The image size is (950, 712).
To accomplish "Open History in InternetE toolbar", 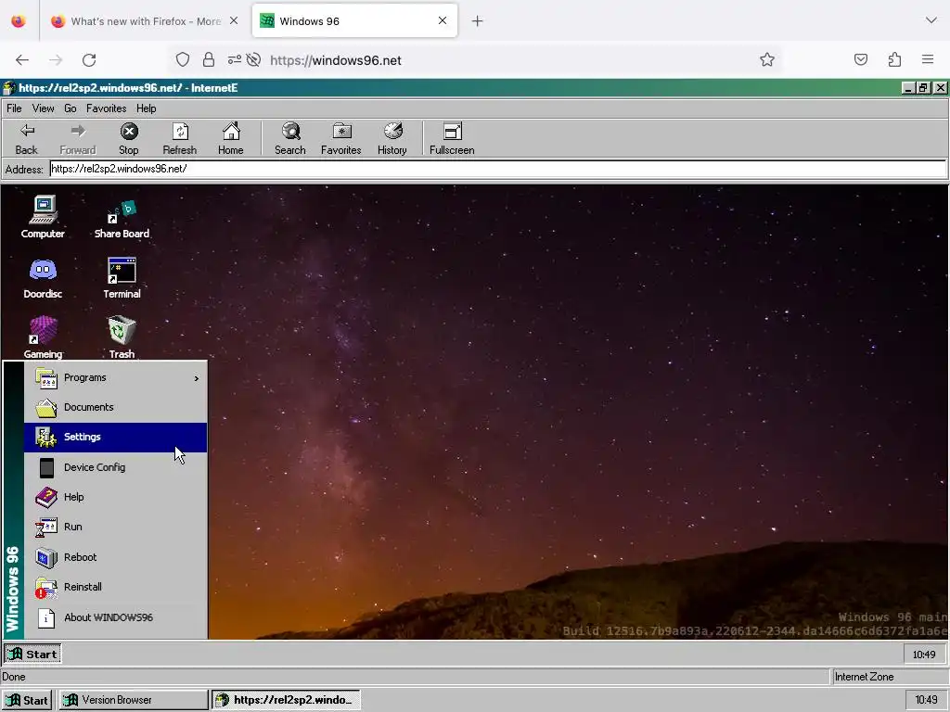I will [x=392, y=139].
